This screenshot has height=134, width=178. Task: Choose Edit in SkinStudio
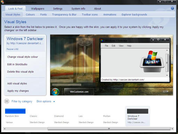17,64
